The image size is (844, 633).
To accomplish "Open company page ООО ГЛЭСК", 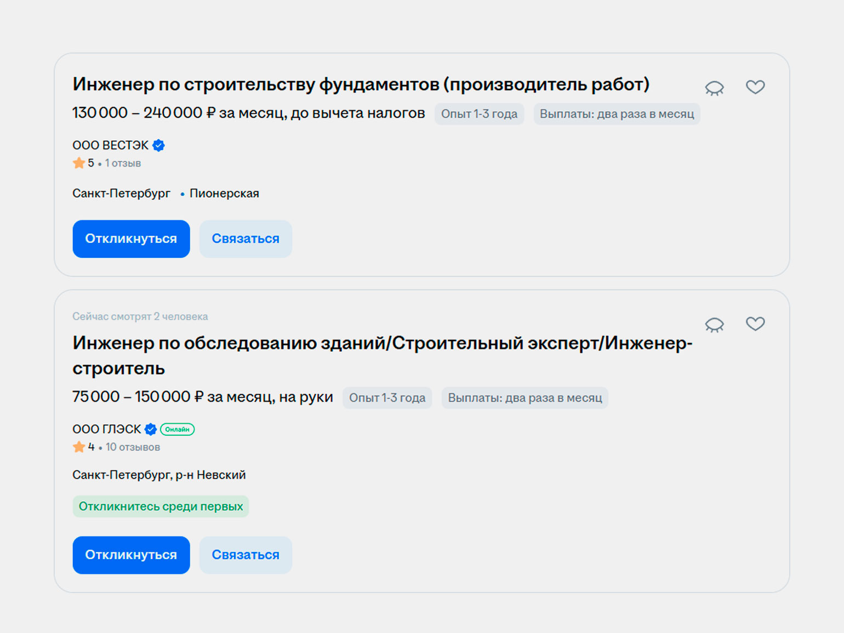I will coord(107,429).
